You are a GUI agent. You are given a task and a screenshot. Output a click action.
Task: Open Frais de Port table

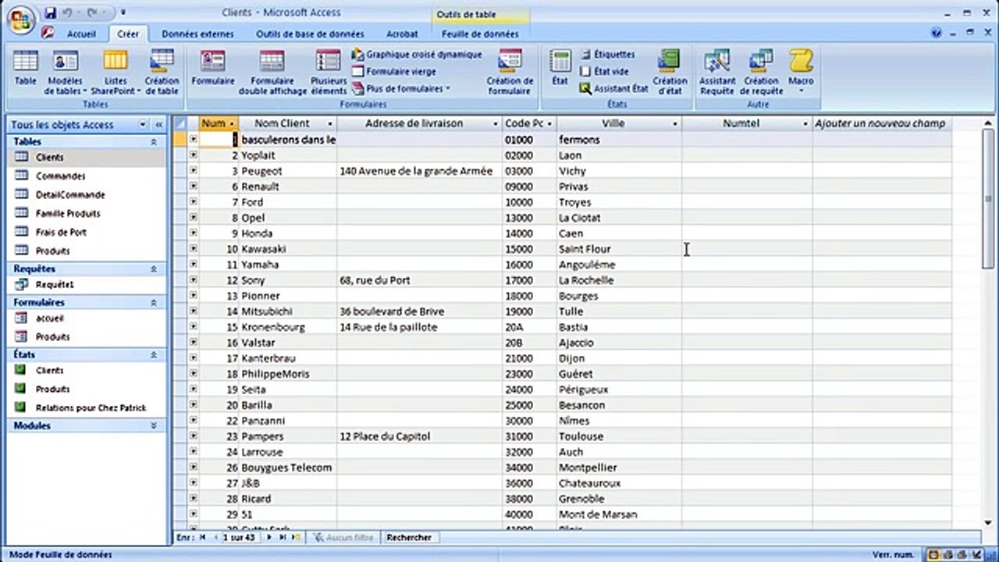point(61,233)
